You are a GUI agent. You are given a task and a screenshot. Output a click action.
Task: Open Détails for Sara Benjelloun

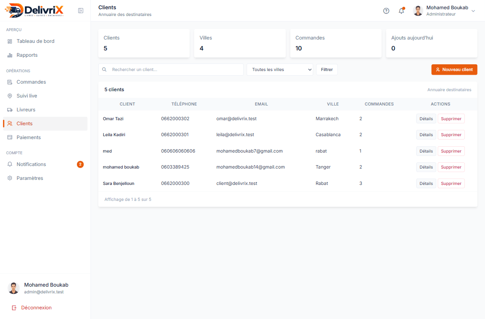[x=426, y=184]
